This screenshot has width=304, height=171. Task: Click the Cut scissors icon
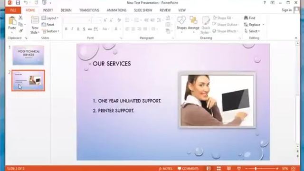click(20, 18)
